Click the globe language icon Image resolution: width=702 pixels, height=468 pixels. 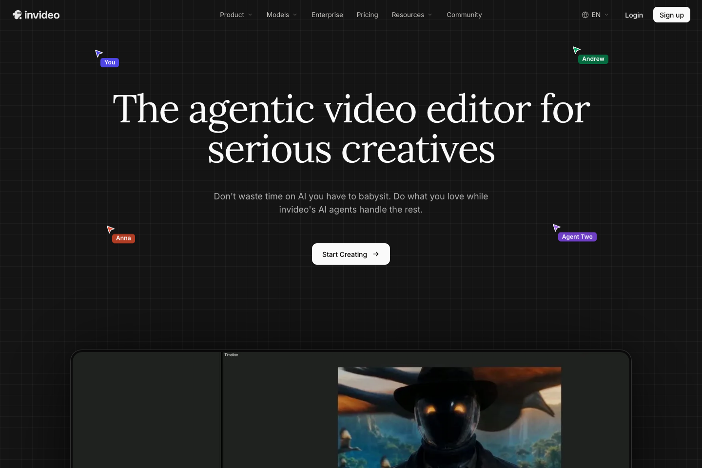(x=585, y=15)
